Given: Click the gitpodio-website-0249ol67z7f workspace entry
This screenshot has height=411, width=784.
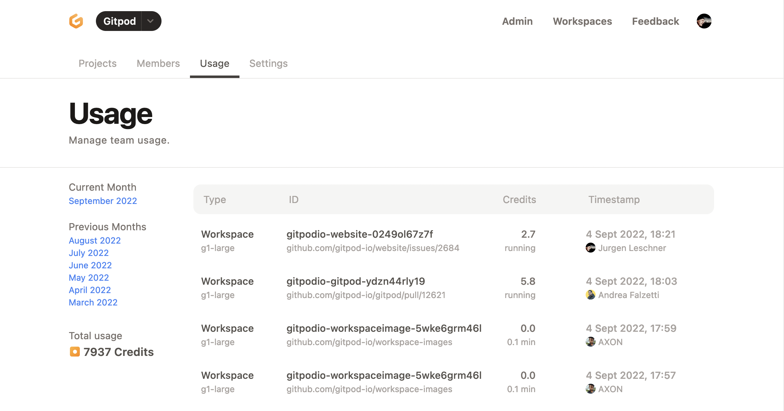Looking at the screenshot, I should 360,234.
